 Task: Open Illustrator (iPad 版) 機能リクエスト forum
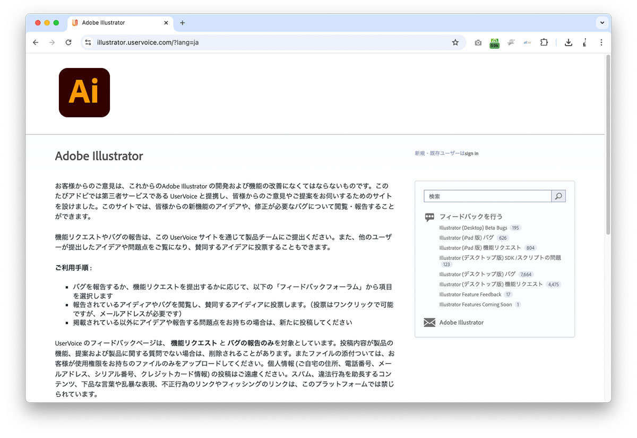click(x=480, y=248)
